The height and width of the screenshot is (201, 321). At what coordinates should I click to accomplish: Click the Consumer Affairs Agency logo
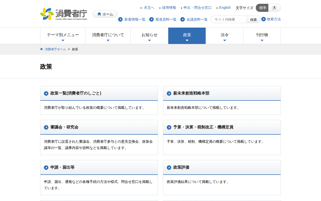pos(64,14)
